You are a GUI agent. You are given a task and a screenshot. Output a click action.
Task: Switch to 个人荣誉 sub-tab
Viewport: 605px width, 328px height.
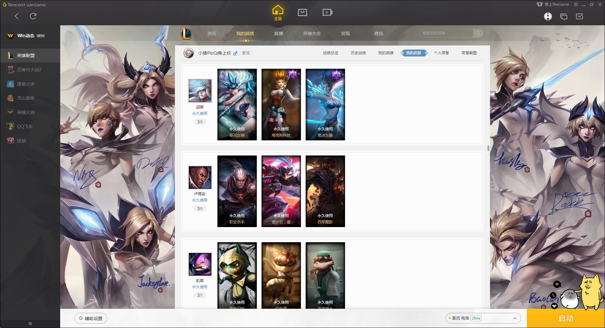point(441,53)
